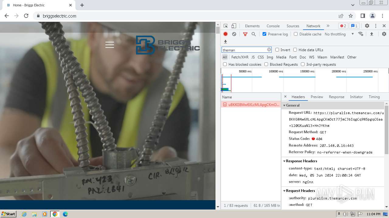
Task: Open the Preview tab of request
Action: pos(317,97)
